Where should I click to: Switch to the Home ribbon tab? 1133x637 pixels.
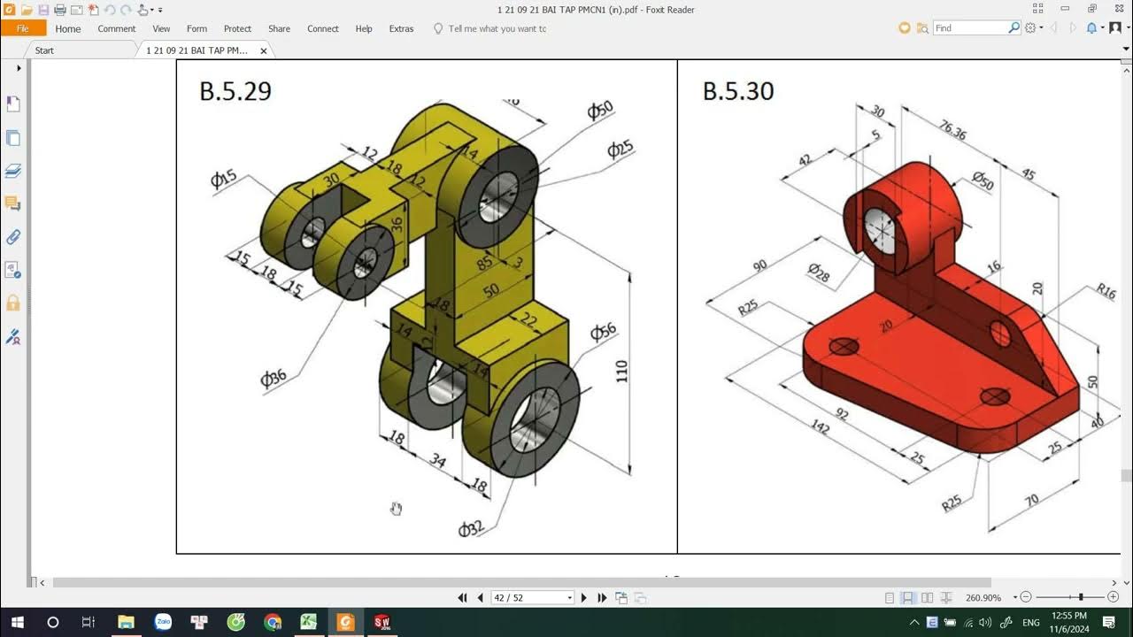tap(68, 28)
